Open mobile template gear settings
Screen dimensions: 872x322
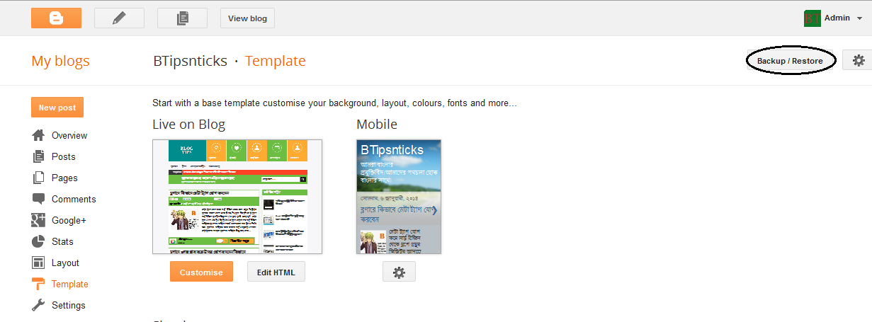click(x=399, y=272)
